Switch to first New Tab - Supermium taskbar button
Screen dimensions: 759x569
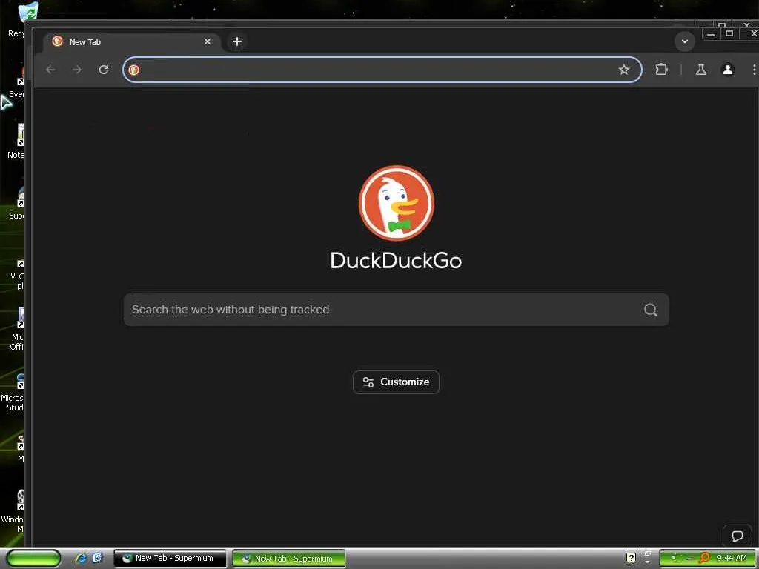[170, 559]
